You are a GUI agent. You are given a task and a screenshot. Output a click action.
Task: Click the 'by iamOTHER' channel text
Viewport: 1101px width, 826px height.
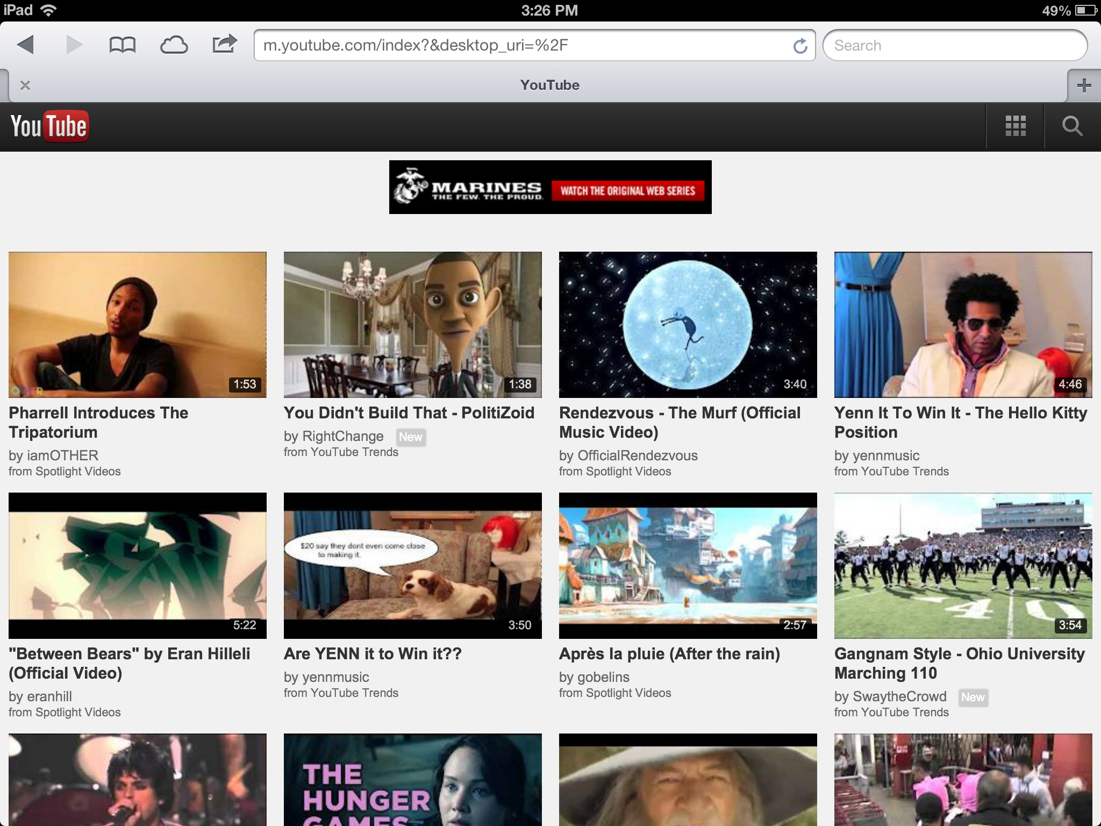pyautogui.click(x=54, y=455)
